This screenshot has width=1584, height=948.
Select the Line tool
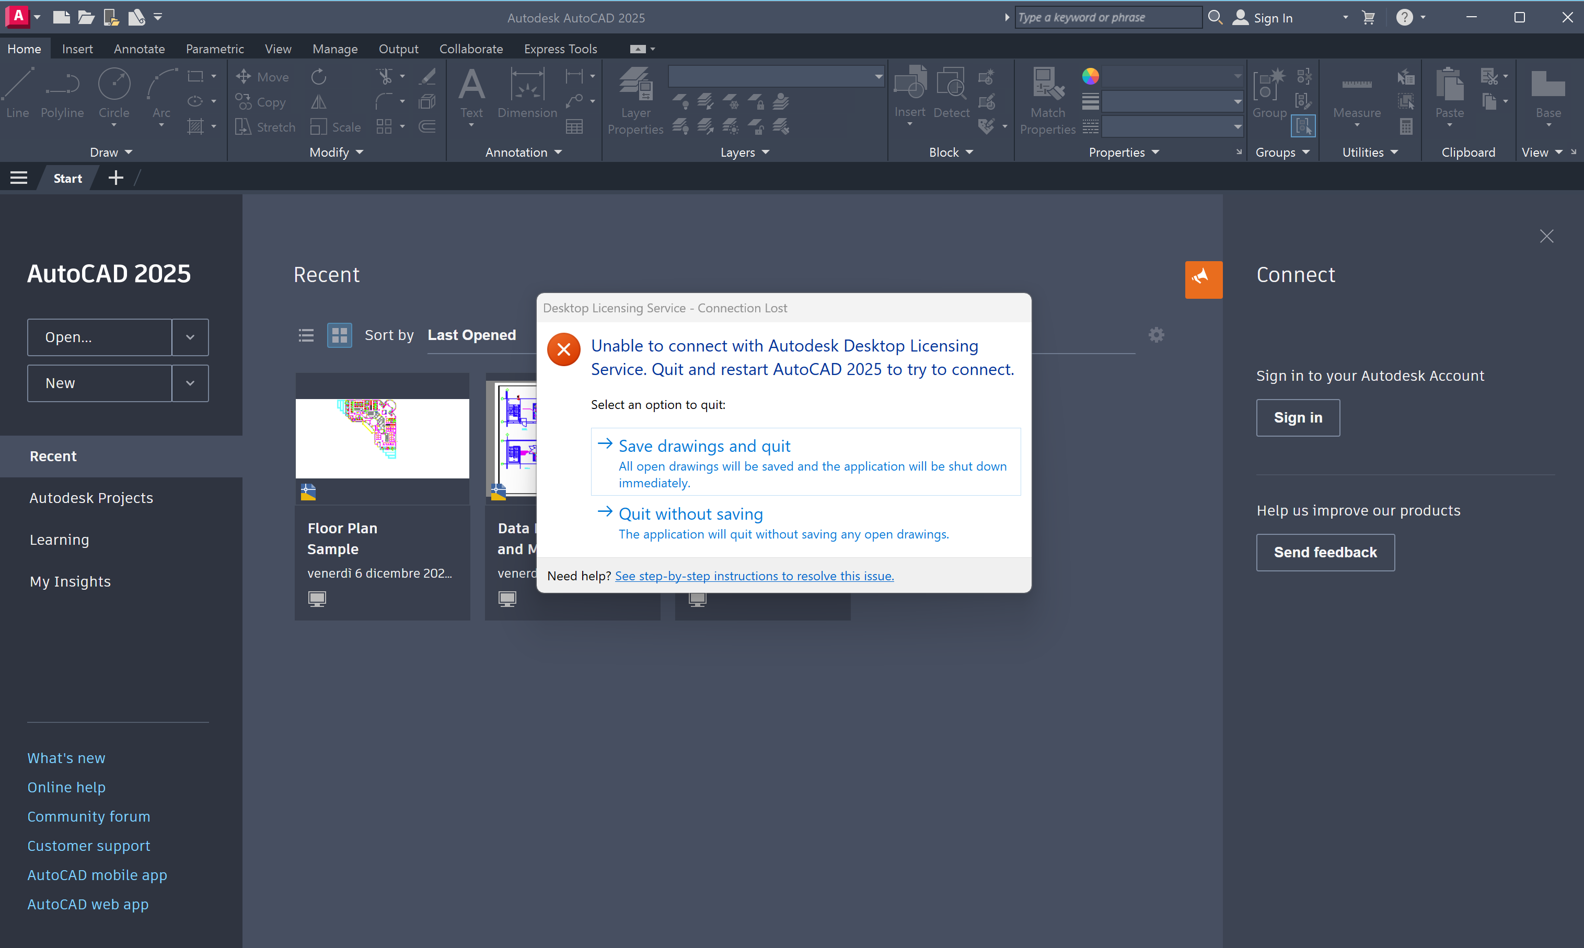pos(18,94)
